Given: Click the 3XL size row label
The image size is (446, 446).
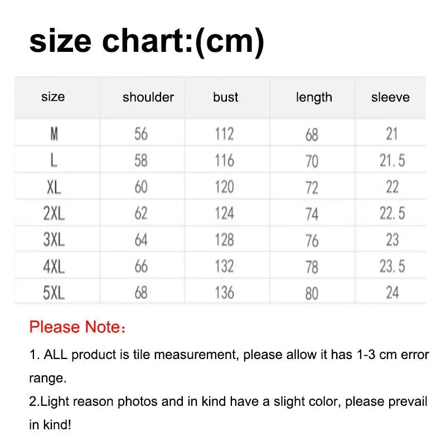Looking at the screenshot, I should 54,240.
